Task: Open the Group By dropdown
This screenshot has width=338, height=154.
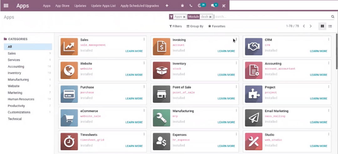Action: (195, 26)
